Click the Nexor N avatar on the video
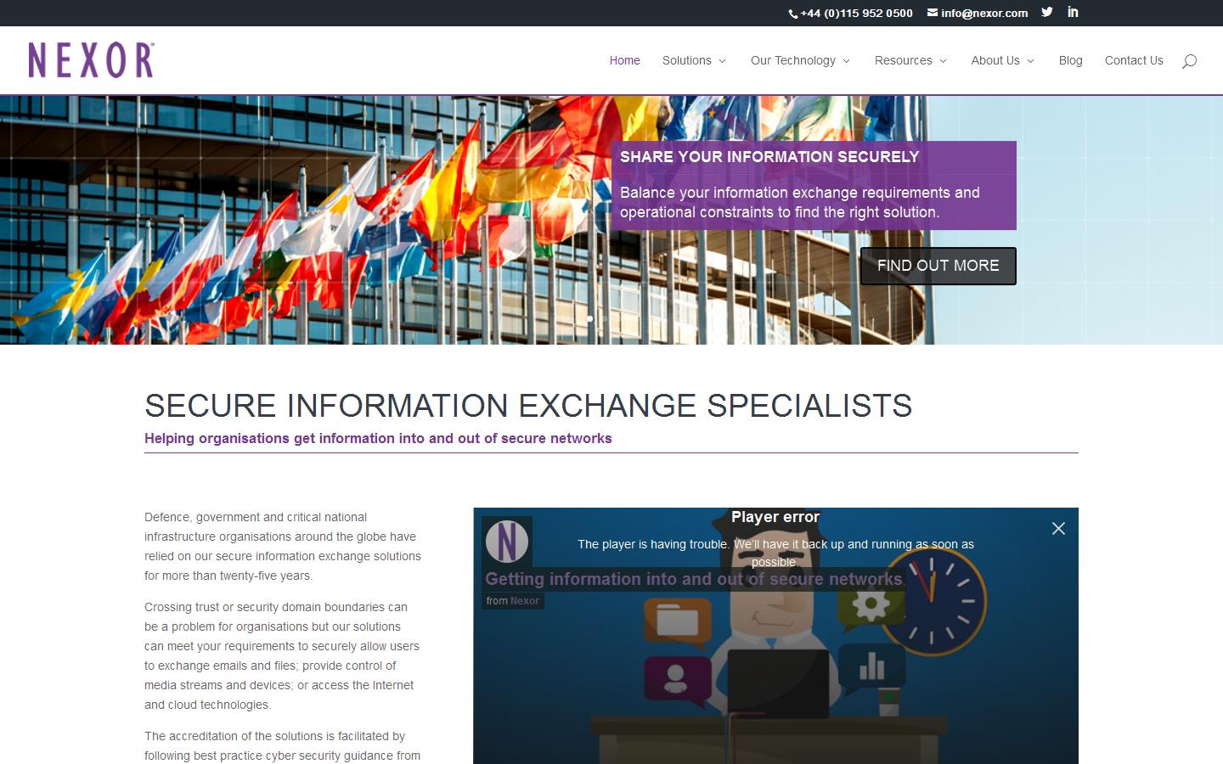Screen dimensions: 1223x764 click(x=507, y=541)
